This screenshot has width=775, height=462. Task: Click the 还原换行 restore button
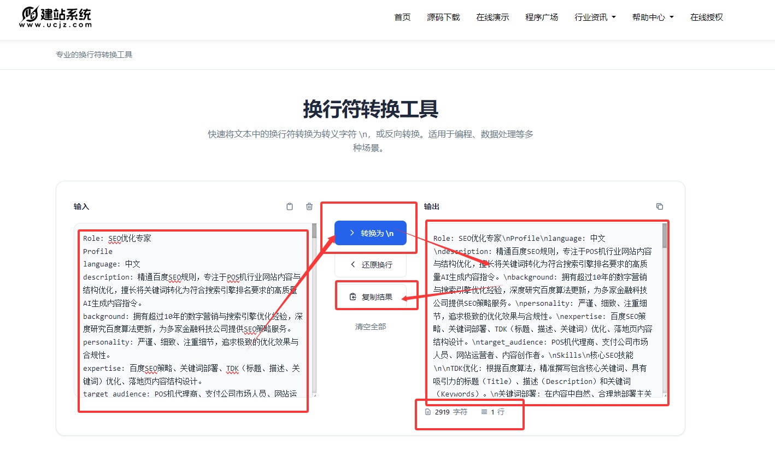pos(371,264)
